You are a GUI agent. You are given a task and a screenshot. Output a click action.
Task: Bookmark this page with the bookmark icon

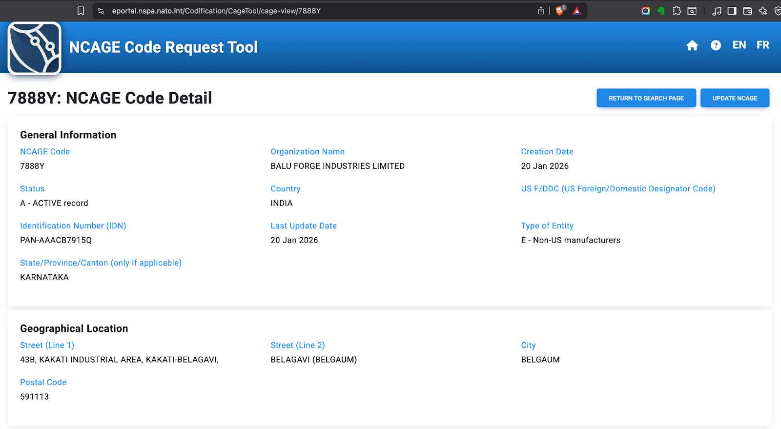(x=81, y=11)
